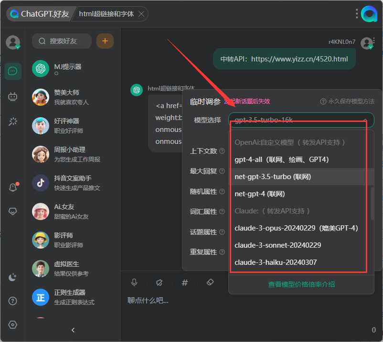
Task: Open the sparkle drawing sidebar icon
Action: tap(13, 121)
